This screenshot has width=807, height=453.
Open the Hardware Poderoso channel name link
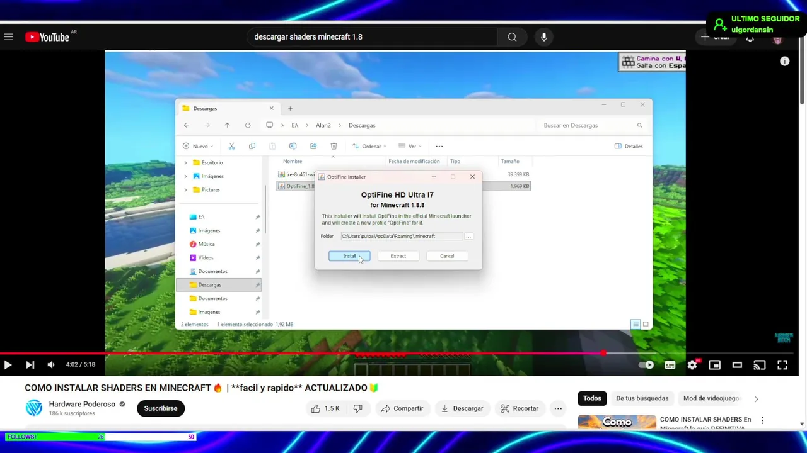click(82, 404)
